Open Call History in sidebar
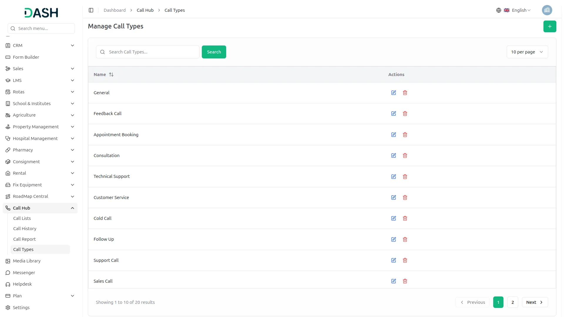 25,229
